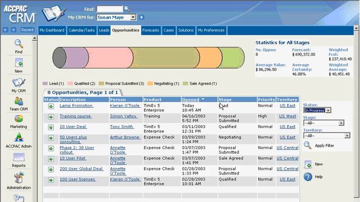Viewport: 360px width, 202px height.
Task: Click the Apply Filter magnifier icon
Action: [x=308, y=145]
